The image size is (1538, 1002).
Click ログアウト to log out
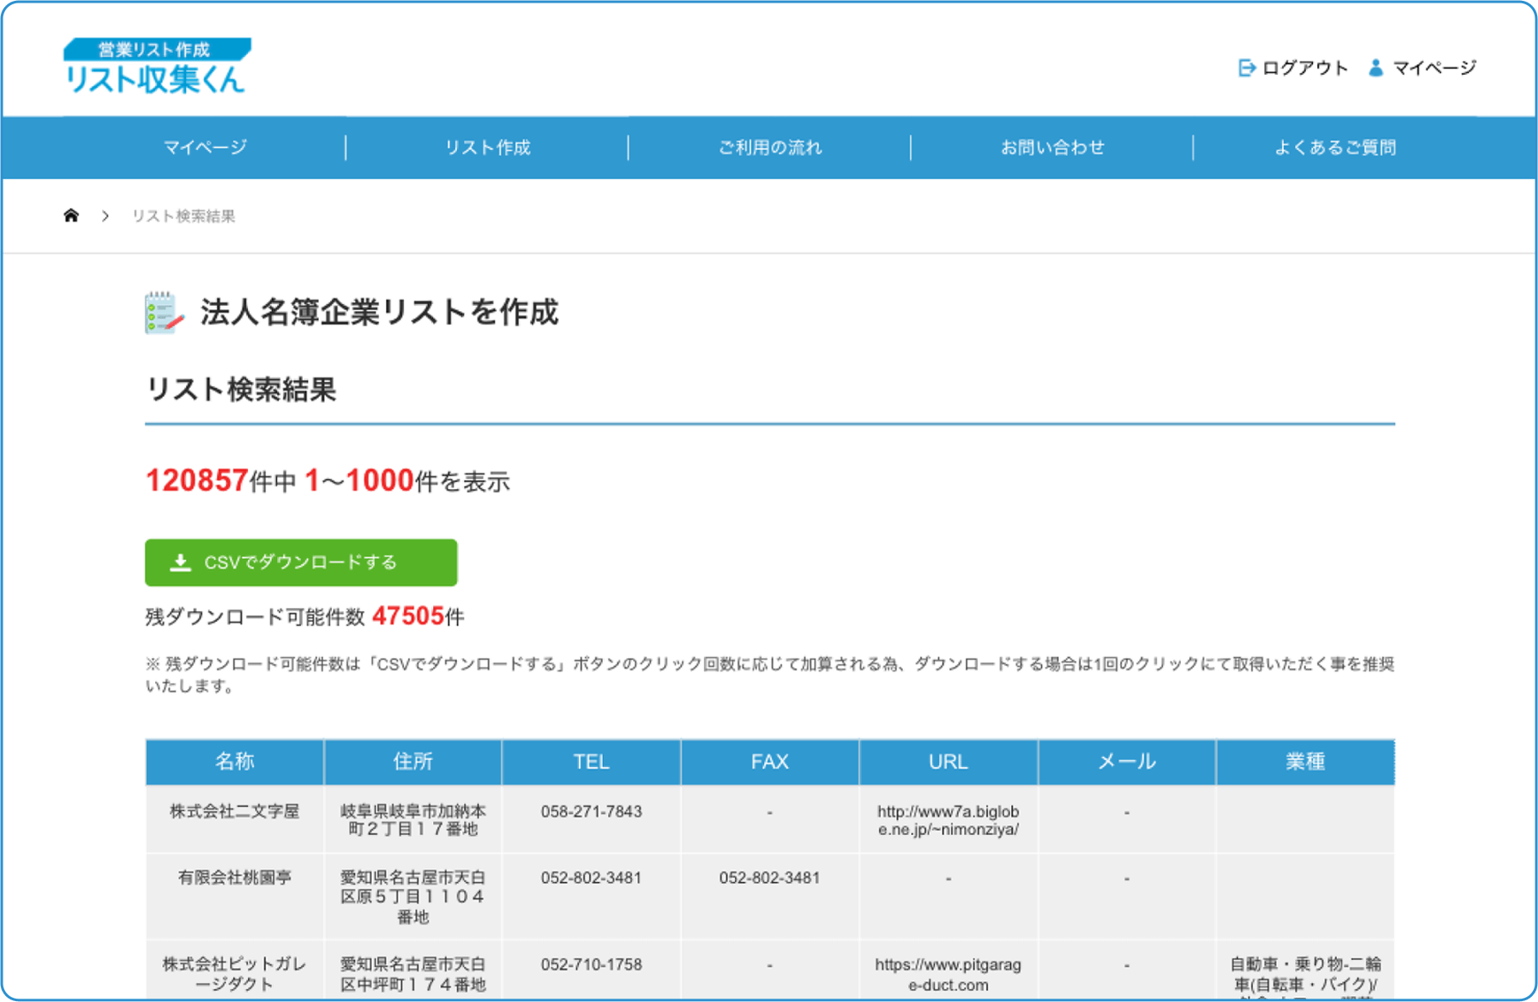[x=1304, y=66]
